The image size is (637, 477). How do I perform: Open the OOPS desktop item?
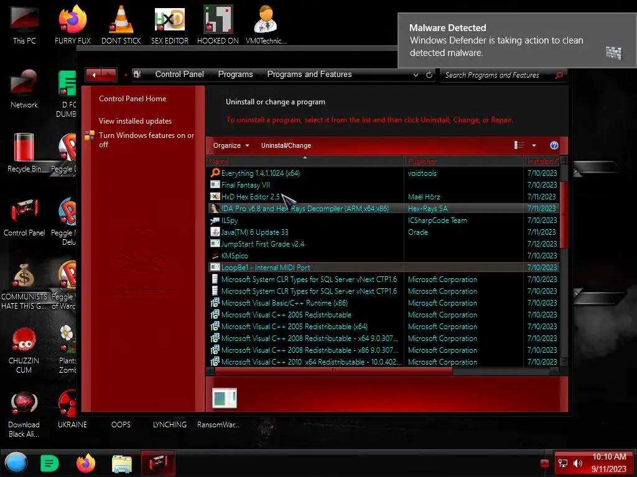121,425
